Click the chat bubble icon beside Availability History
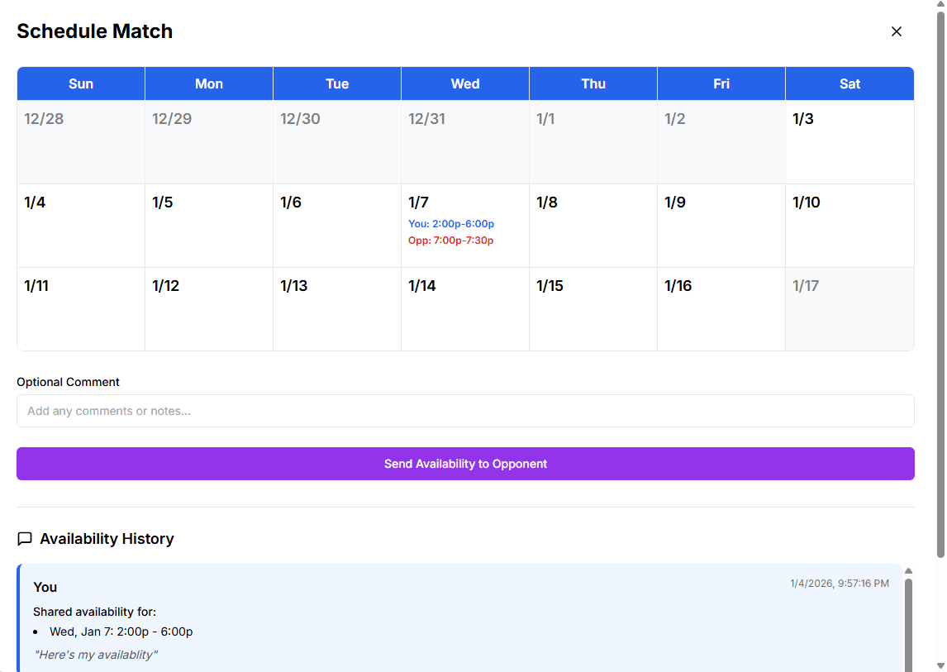Viewport: 947px width, 672px height. click(x=24, y=538)
